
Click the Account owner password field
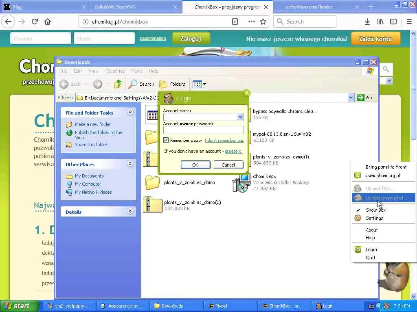(204, 130)
